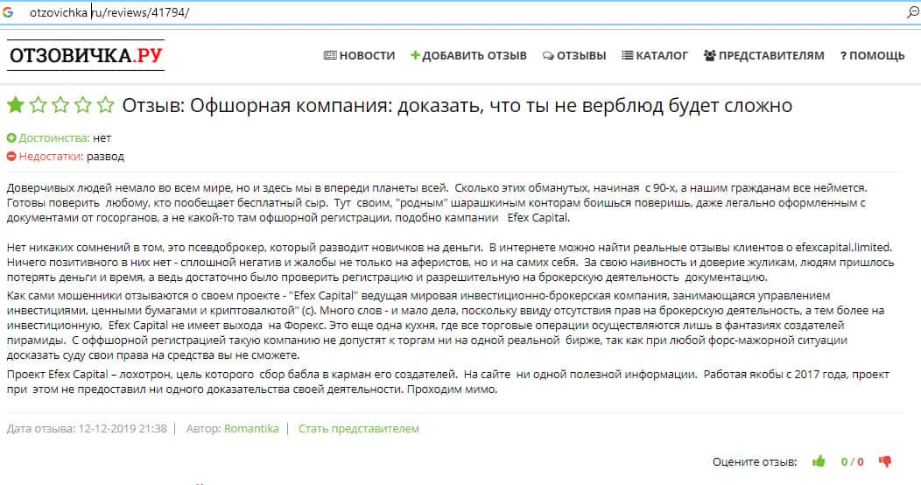The width and height of the screenshot is (921, 485).
Task: Open the ОТЗЫВЫ menu item
Action: [573, 56]
